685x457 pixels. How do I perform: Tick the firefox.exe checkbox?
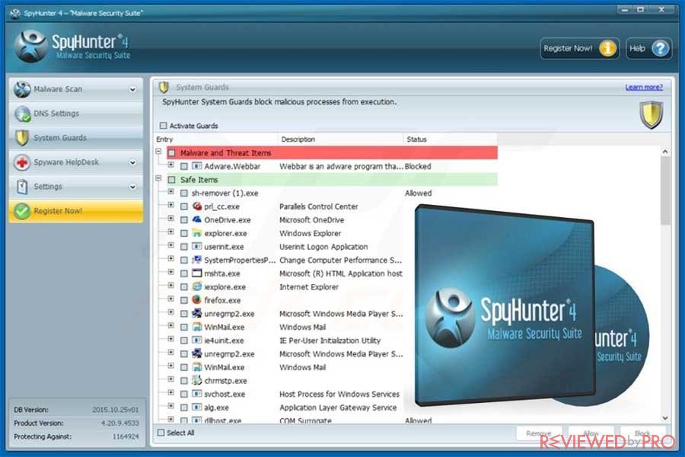[184, 300]
